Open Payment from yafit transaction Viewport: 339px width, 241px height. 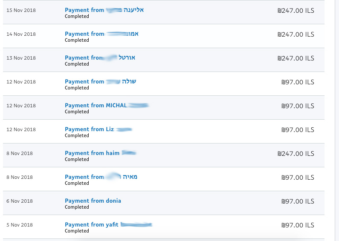click(109, 224)
